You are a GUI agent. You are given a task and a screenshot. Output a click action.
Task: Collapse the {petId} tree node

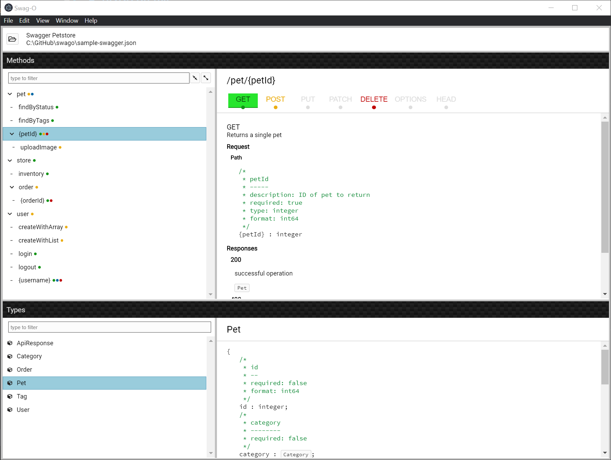12,134
